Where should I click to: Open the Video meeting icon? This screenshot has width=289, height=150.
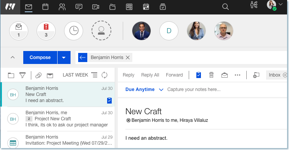coord(95,7)
